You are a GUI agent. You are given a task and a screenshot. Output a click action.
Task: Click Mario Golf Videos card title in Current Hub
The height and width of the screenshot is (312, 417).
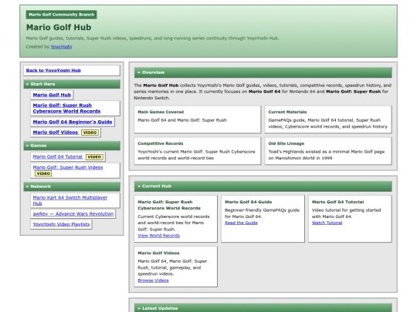tap(158, 253)
